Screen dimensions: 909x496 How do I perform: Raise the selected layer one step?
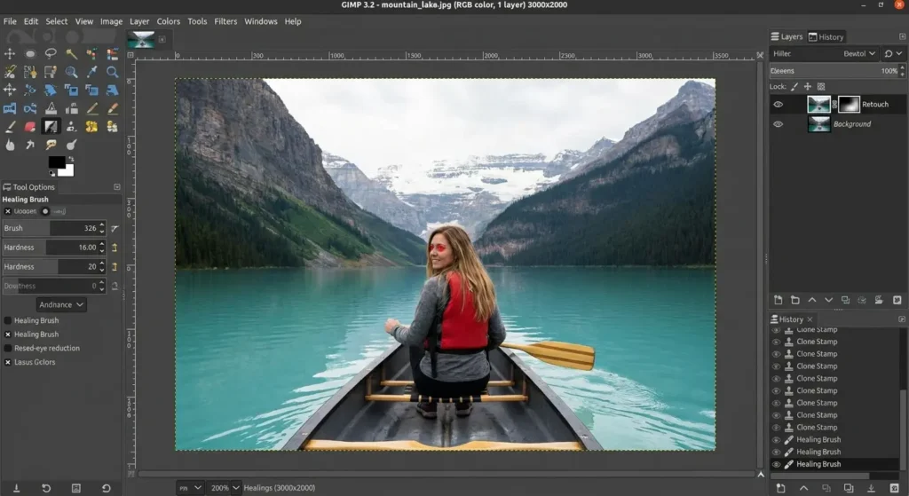coord(811,300)
